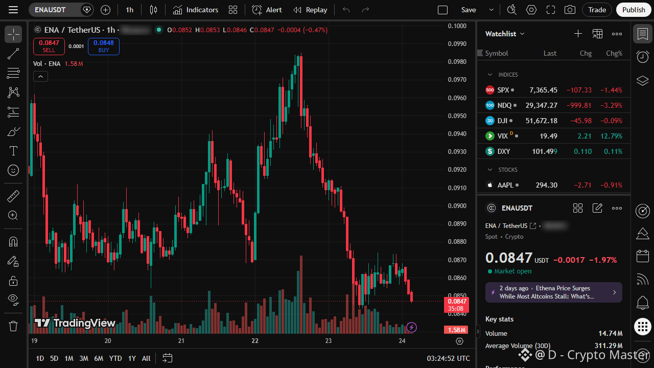Open the emoji icons tool
This screenshot has height=368, width=654.
(x=13, y=170)
